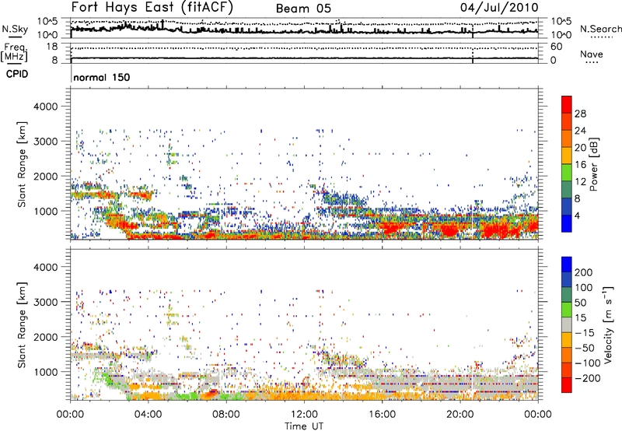
Task: Click the "N.Sky" legend label
Action: tap(15, 29)
